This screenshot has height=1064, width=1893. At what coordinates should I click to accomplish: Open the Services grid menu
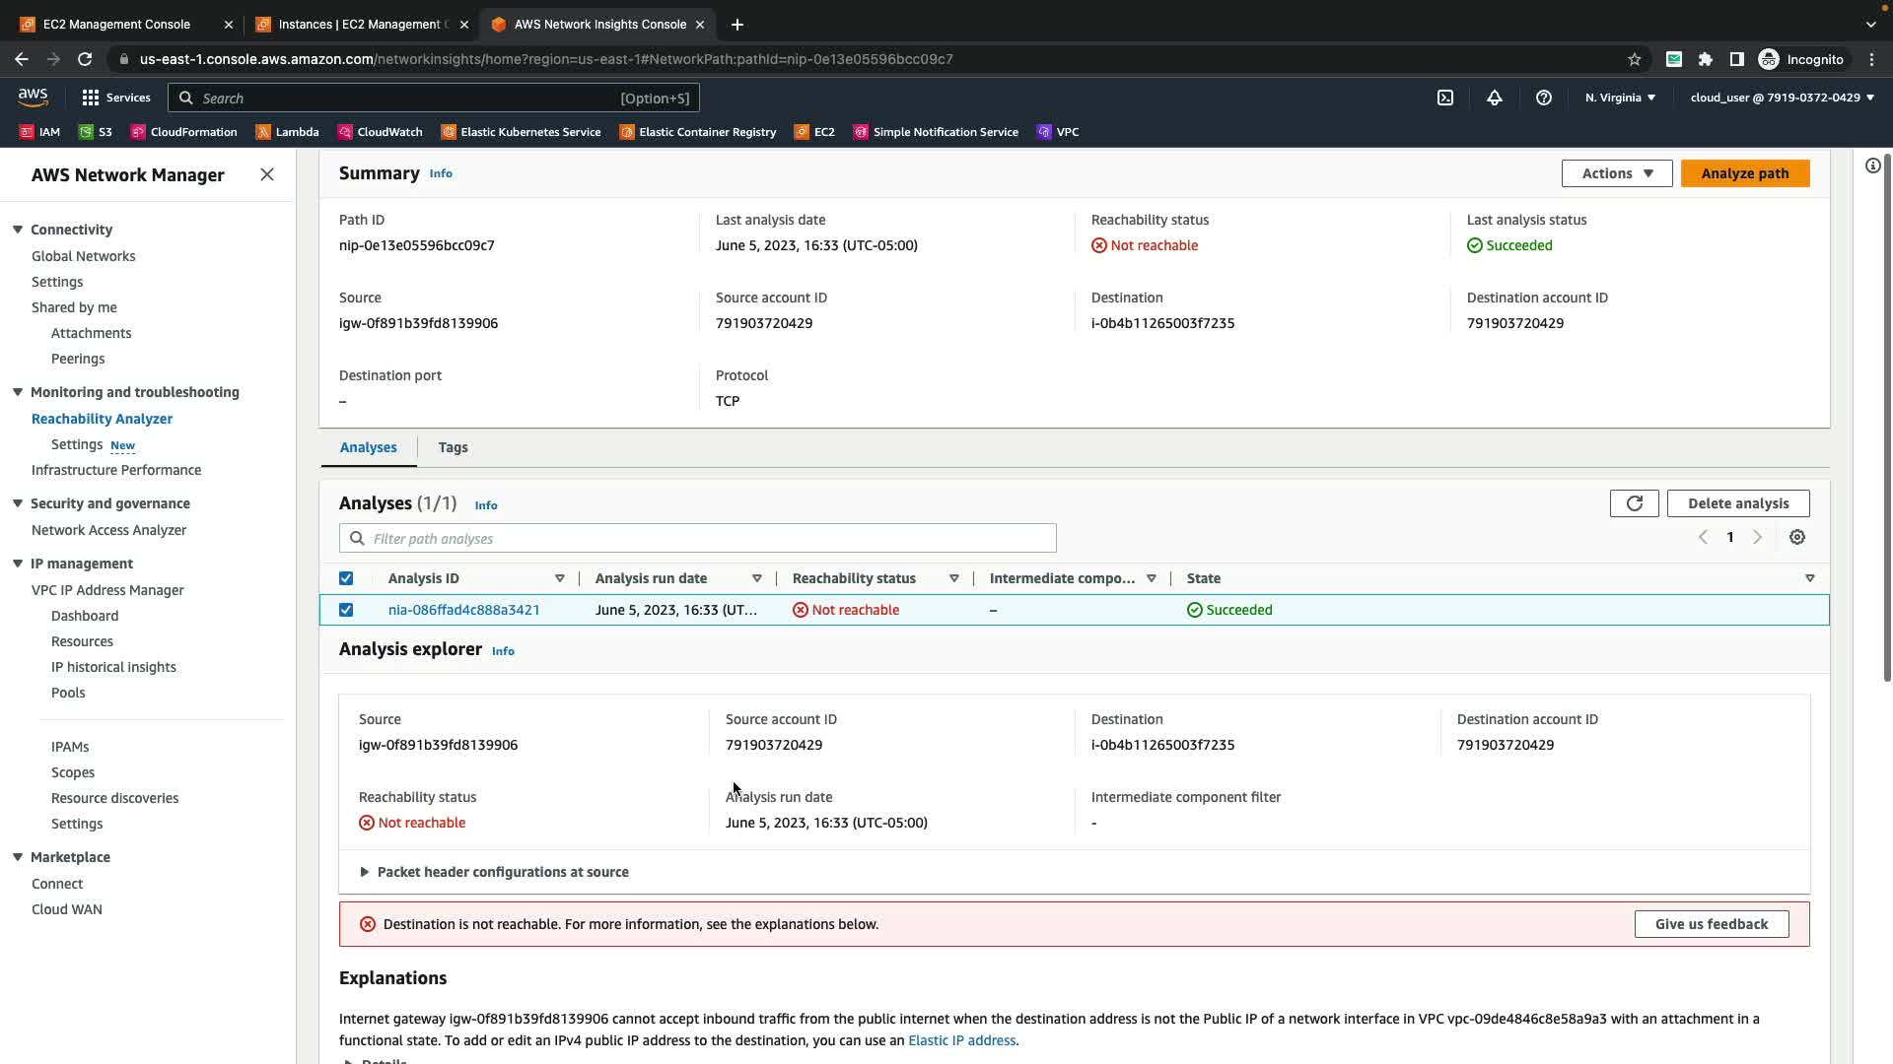pyautogui.click(x=115, y=98)
